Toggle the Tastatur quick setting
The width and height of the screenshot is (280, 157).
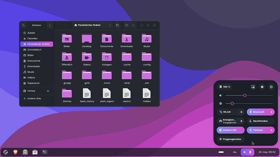pos(257,130)
